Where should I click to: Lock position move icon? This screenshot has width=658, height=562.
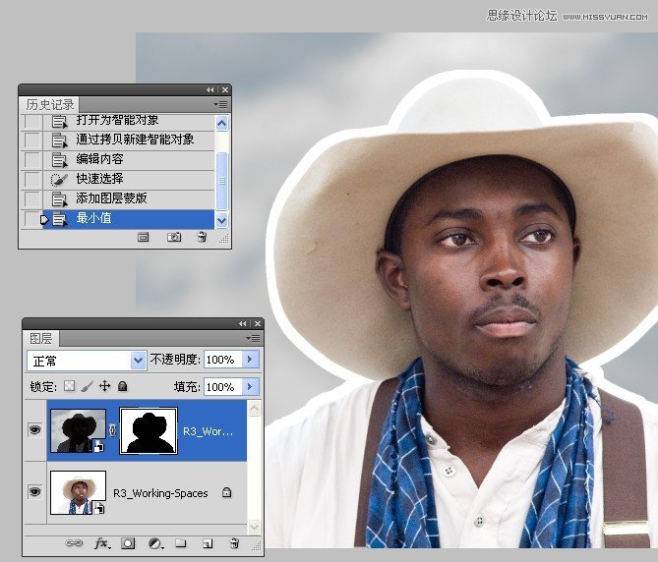click(x=104, y=385)
